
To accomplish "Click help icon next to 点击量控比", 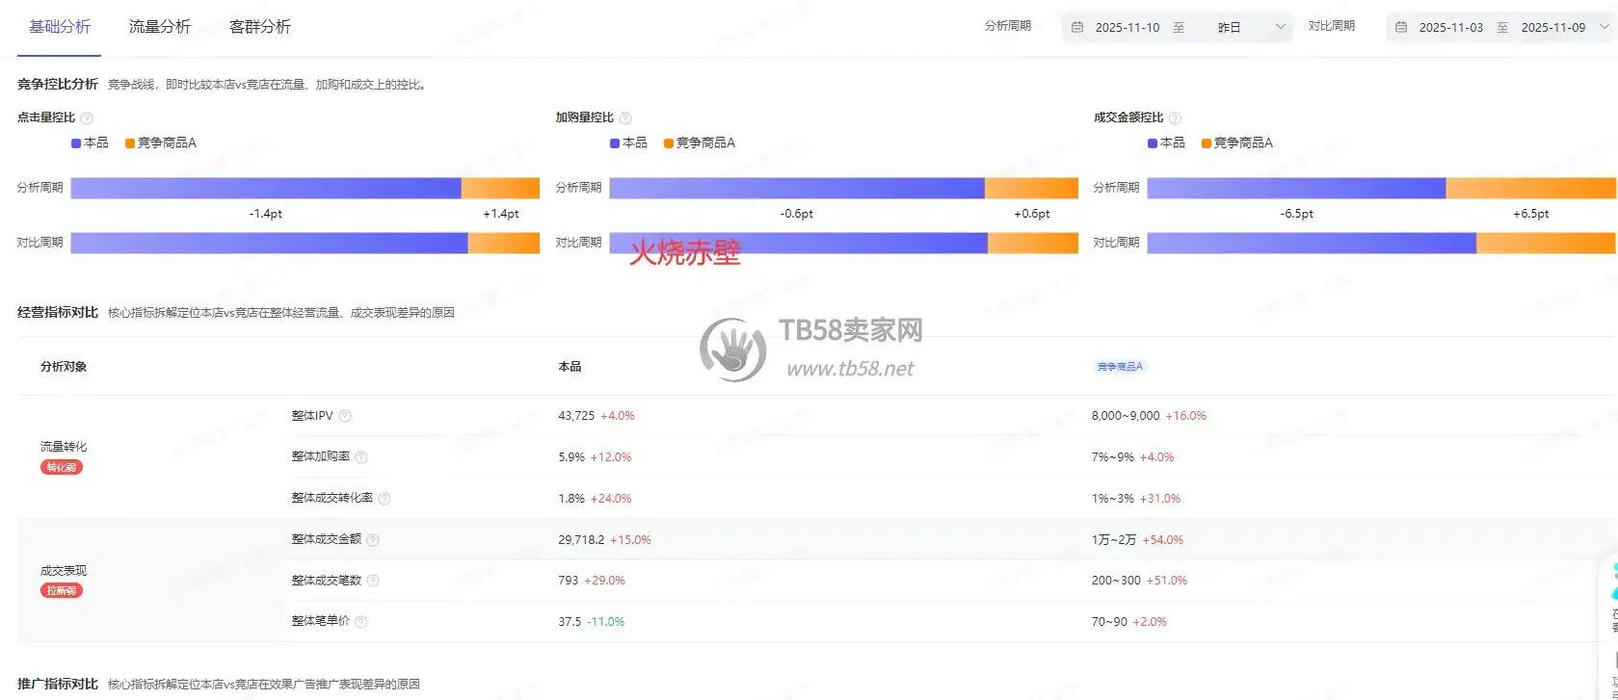I will click(87, 118).
